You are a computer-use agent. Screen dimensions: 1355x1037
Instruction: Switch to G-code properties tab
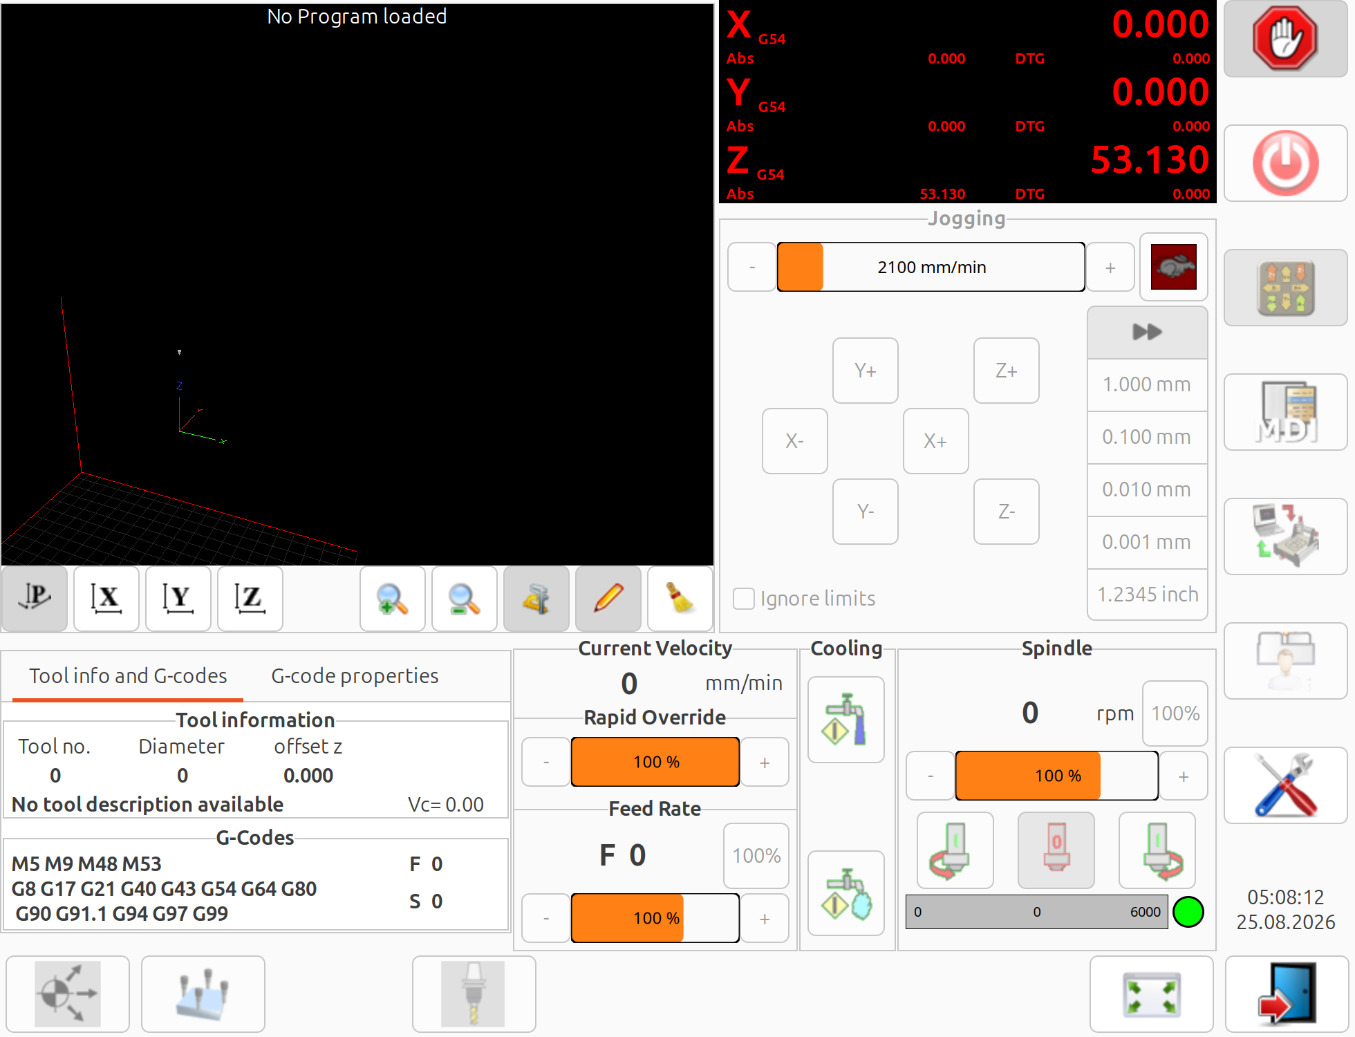(355, 675)
